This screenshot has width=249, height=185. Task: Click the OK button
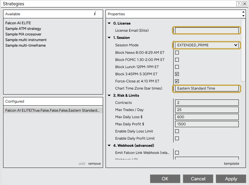(x=165, y=179)
